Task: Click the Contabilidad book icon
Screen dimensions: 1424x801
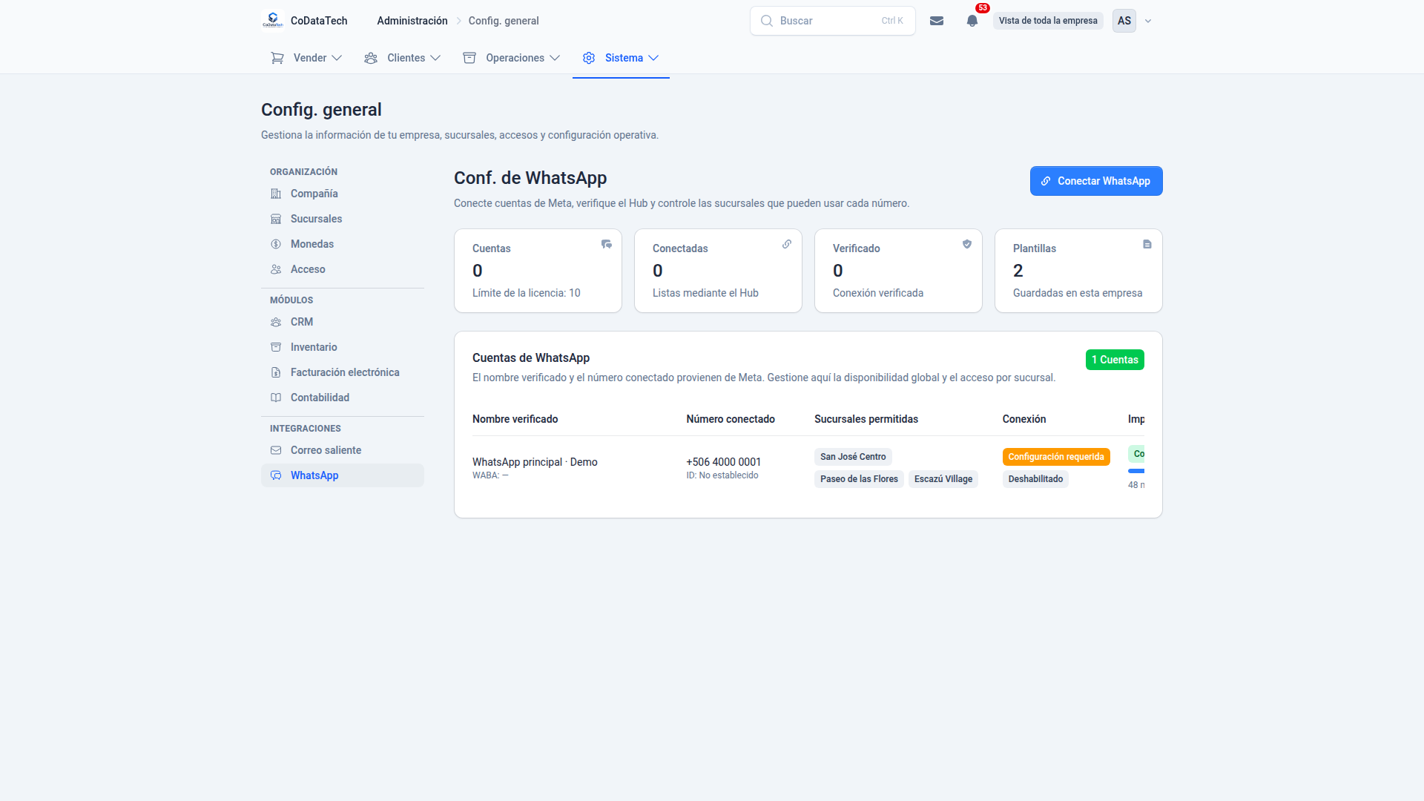Action: [276, 398]
